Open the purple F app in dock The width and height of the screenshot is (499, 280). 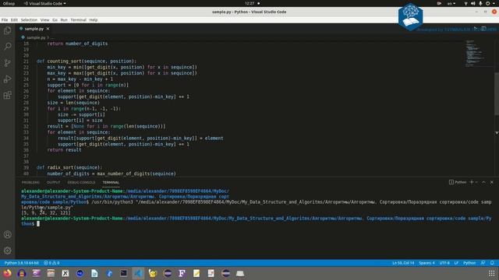coord(182,273)
